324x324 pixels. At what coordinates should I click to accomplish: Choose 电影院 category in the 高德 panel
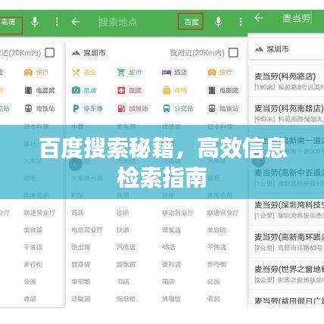[39, 90]
